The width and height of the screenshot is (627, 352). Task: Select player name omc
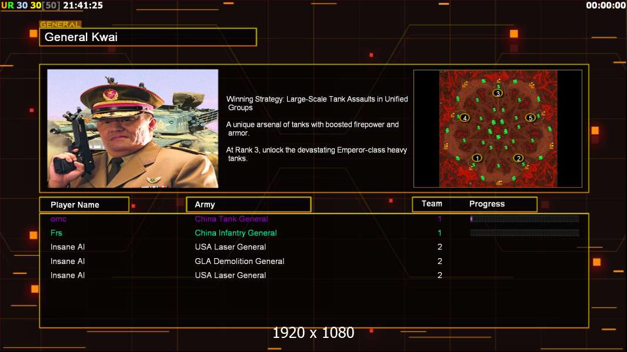click(x=58, y=219)
